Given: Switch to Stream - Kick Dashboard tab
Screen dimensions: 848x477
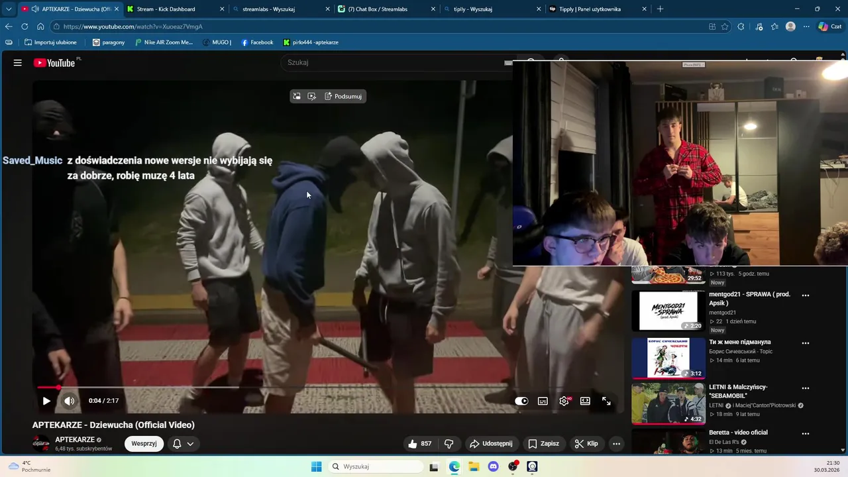Looking at the screenshot, I should [x=174, y=9].
